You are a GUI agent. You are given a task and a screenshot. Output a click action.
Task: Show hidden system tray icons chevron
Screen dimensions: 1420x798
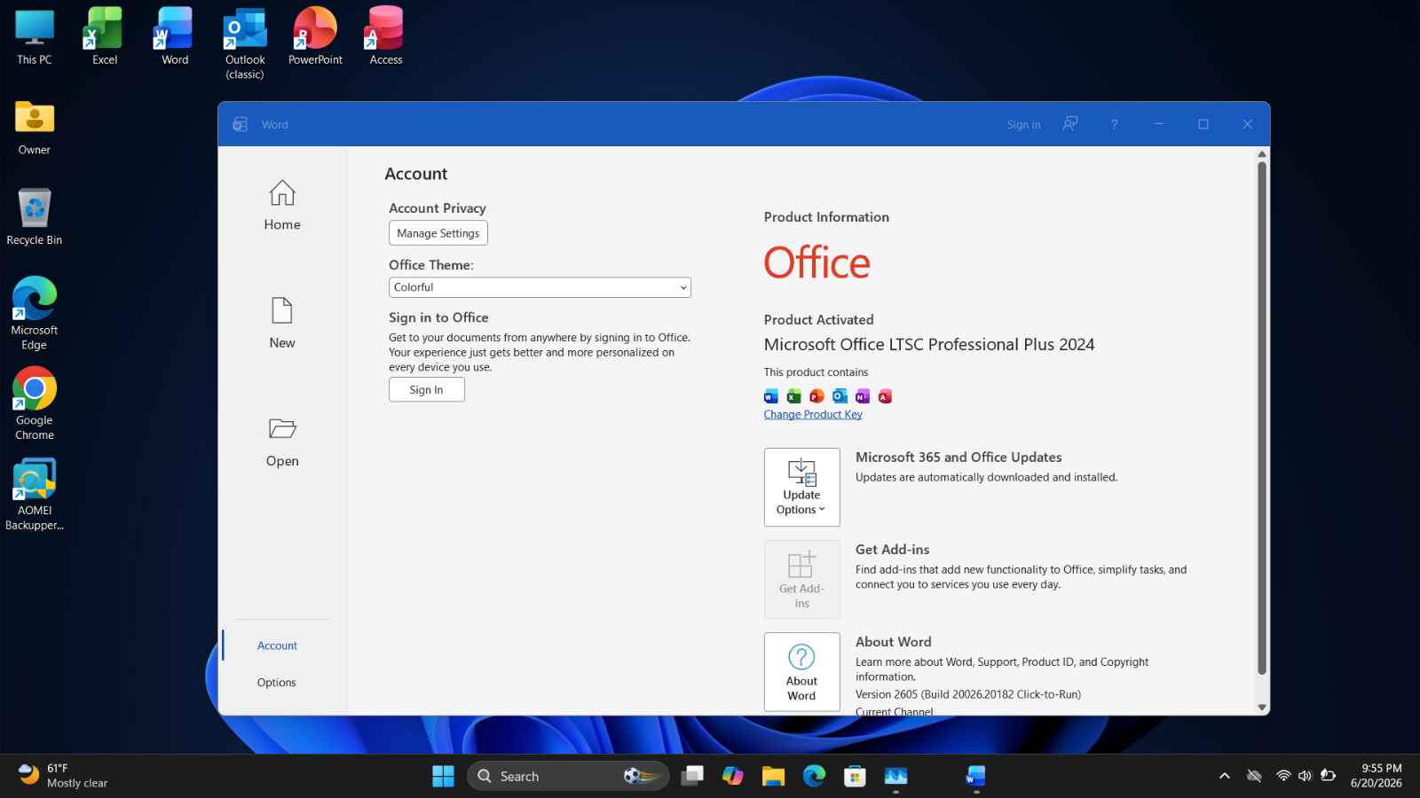(1225, 776)
